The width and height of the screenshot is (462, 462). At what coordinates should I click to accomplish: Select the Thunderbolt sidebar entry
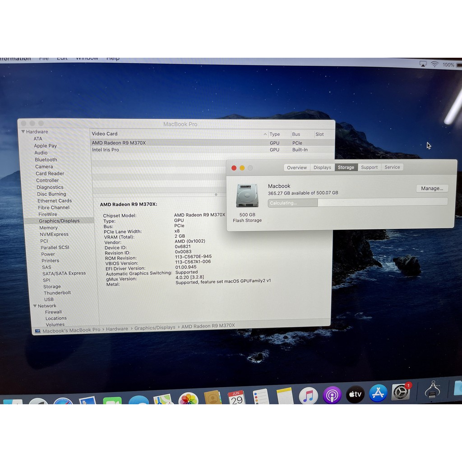pos(57,292)
